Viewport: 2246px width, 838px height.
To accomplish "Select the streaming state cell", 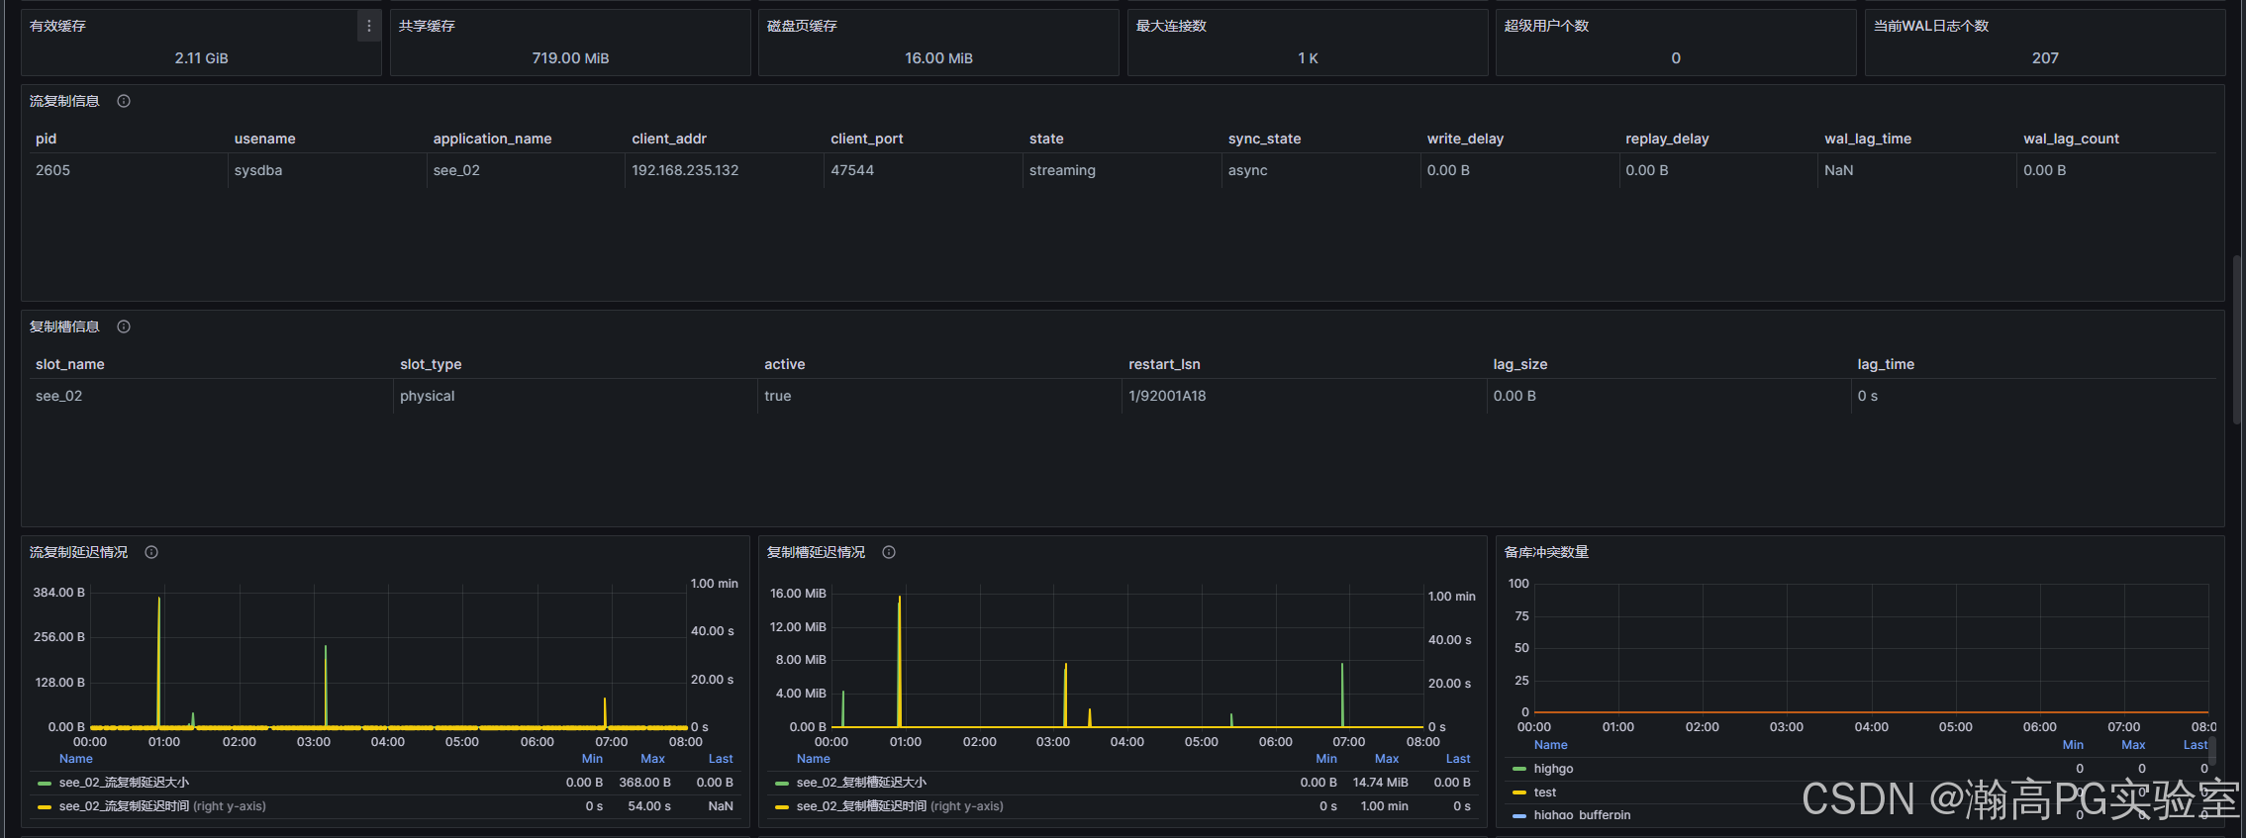I will pyautogui.click(x=1062, y=170).
